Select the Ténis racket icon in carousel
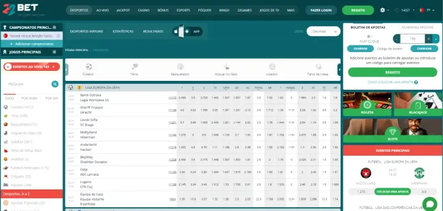443x211 pixels. [135, 66]
